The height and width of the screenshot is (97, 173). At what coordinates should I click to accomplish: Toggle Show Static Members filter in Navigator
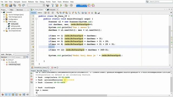pyautogui.click(x=10, y=94)
